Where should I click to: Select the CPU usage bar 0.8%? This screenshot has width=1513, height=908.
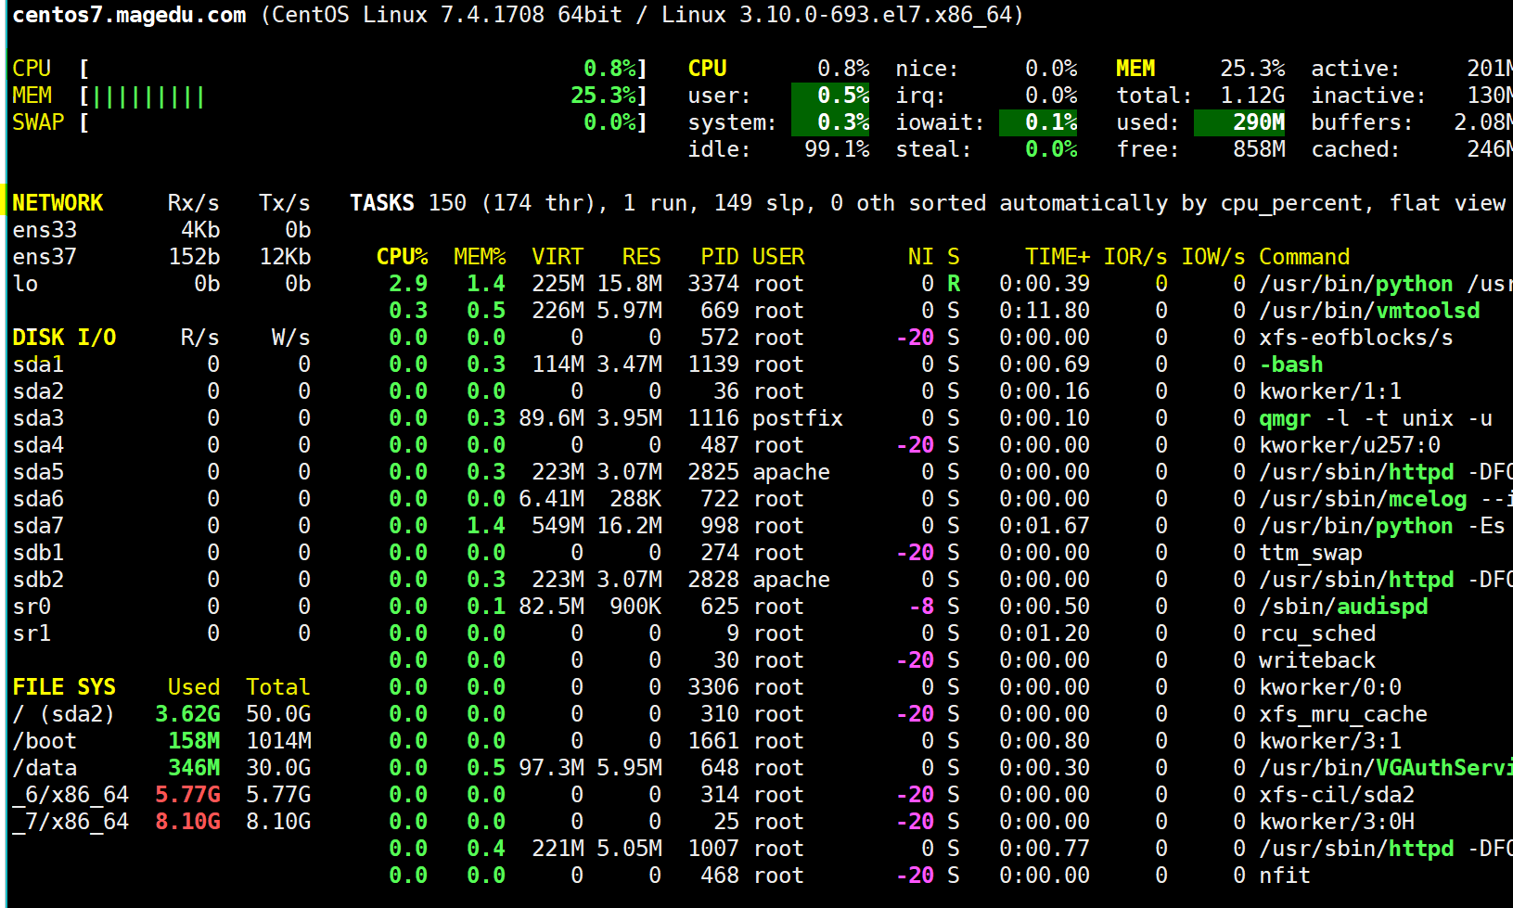[330, 69]
